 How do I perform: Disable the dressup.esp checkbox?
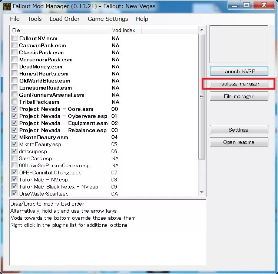click(14, 151)
